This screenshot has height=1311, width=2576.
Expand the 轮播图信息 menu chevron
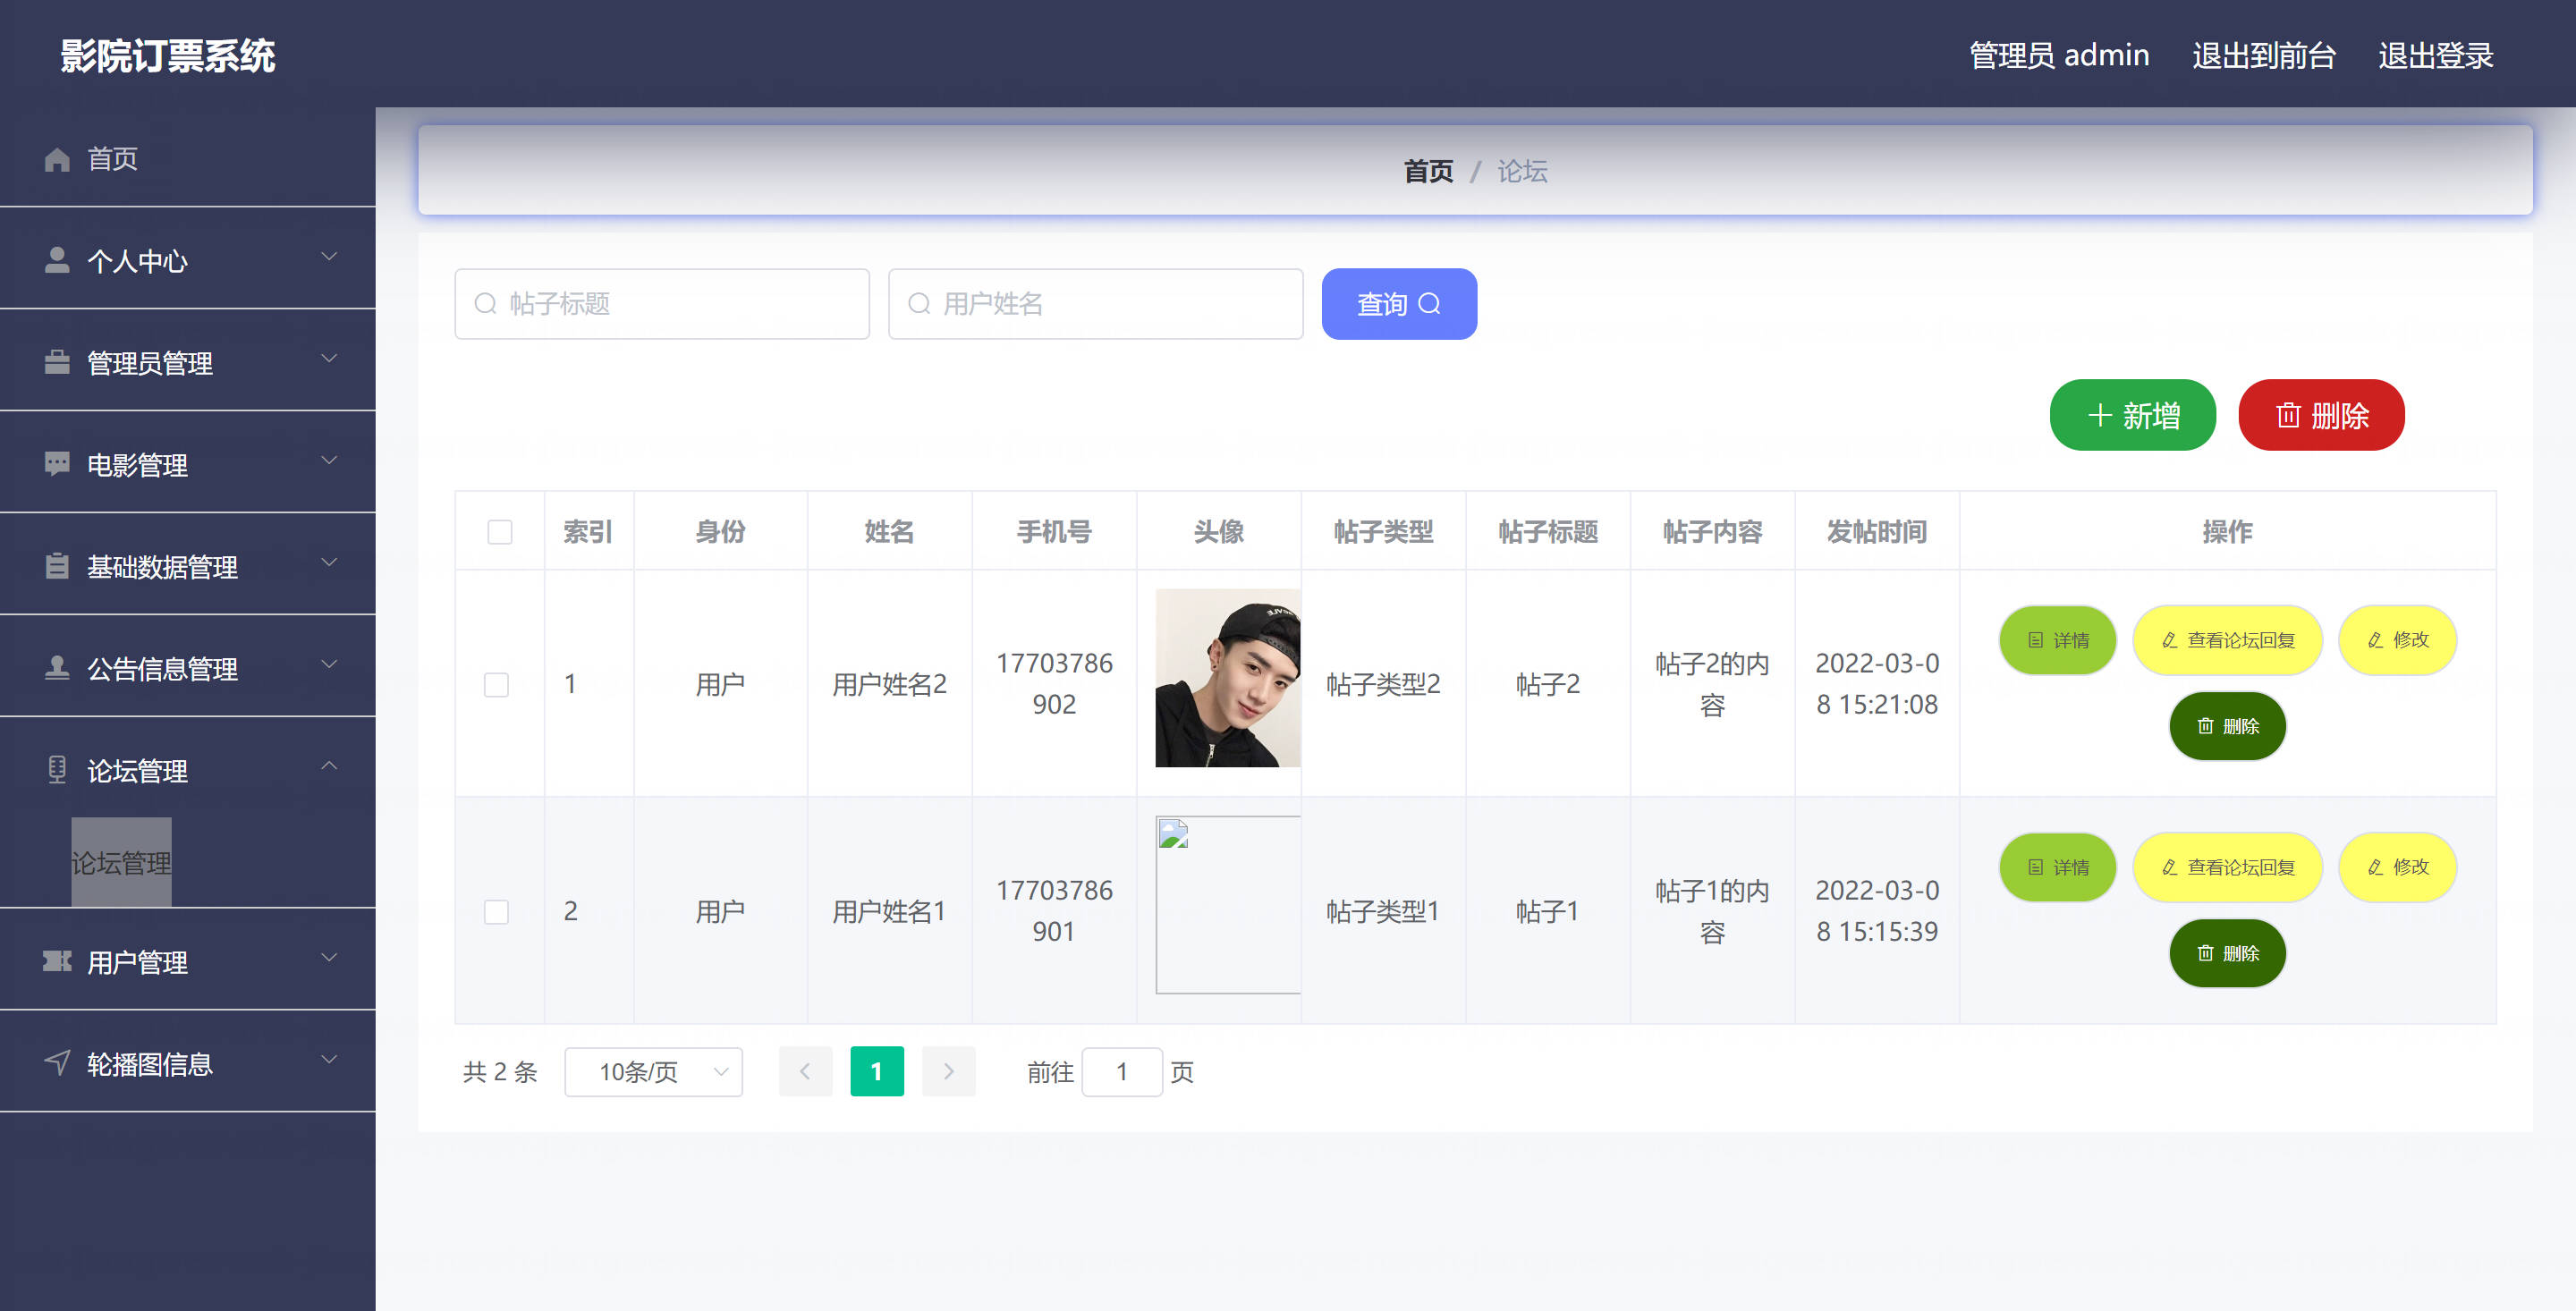tap(329, 1060)
